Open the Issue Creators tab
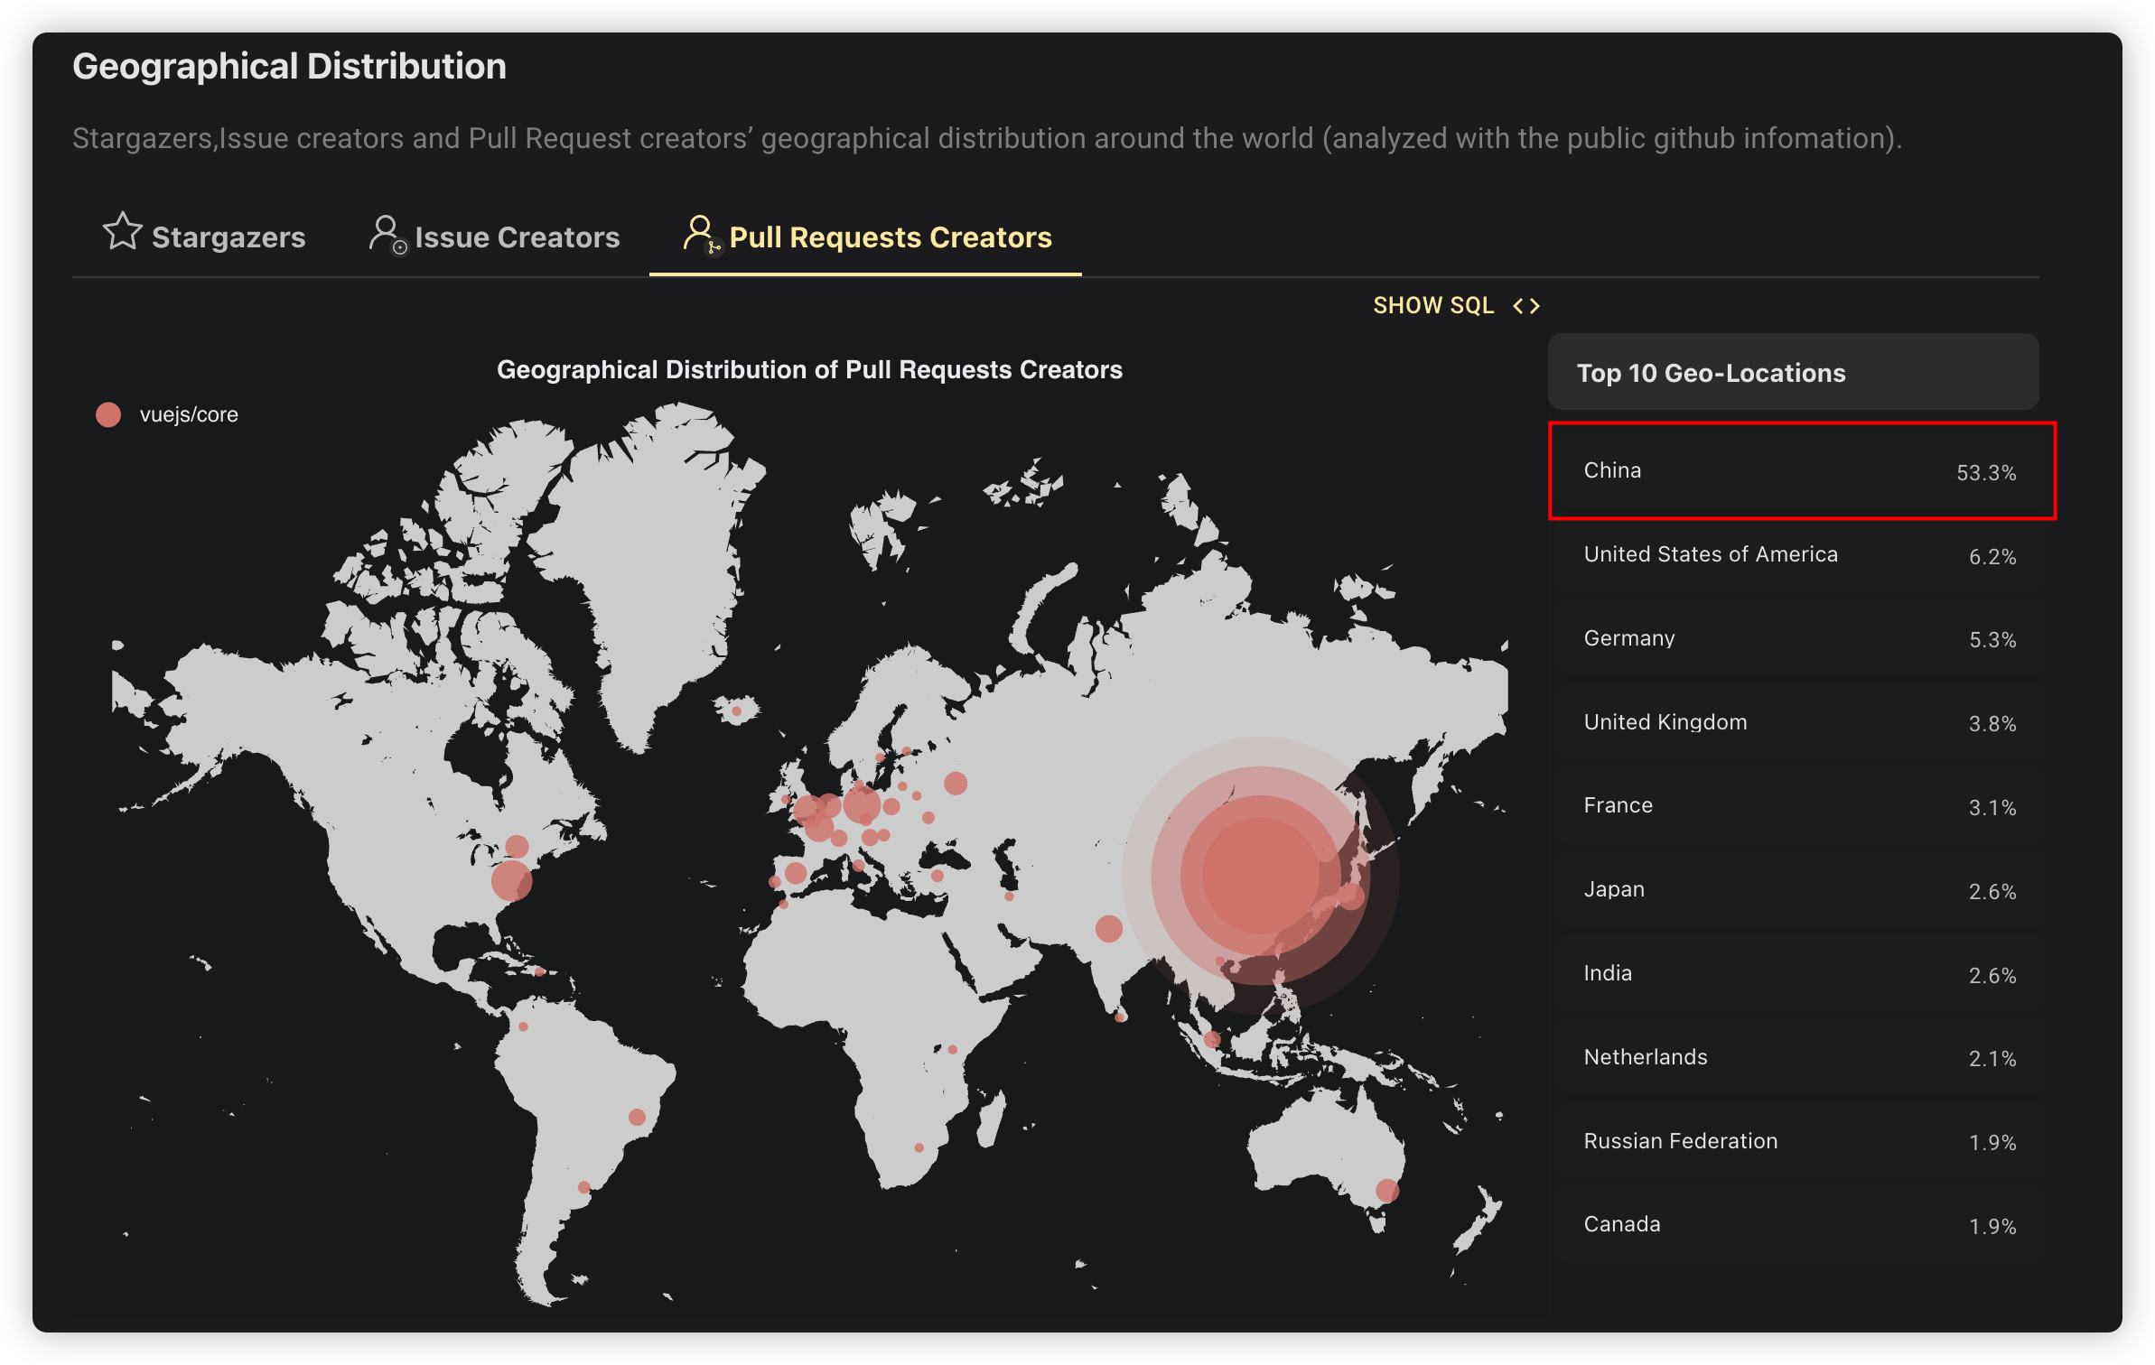Image resolution: width=2155 pixels, height=1365 pixels. (x=517, y=237)
